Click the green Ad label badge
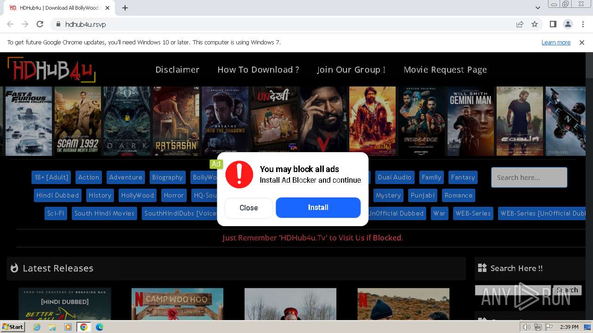Screen dimensions: 593x333 point(216,164)
